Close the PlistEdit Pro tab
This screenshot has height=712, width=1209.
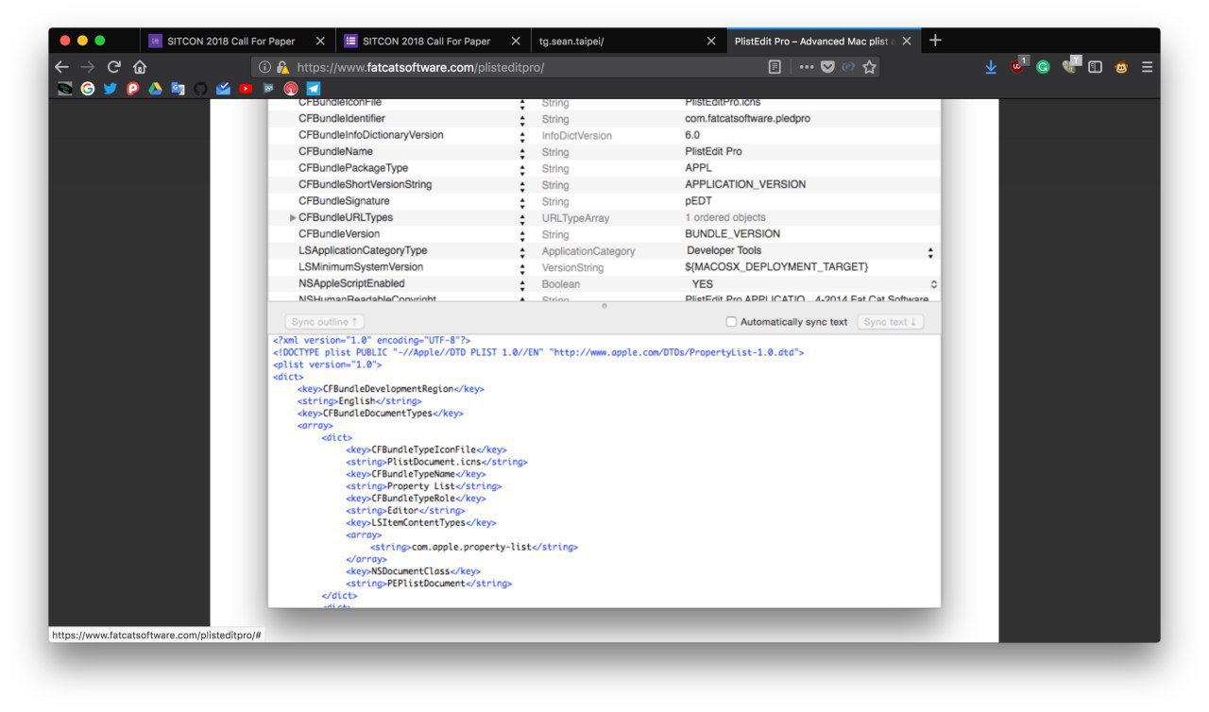pyautogui.click(x=907, y=41)
